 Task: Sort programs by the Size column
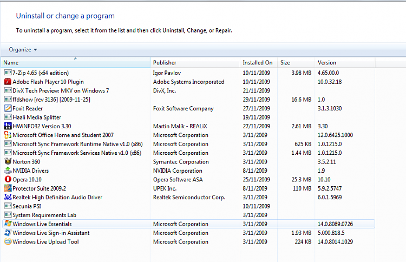[296, 62]
